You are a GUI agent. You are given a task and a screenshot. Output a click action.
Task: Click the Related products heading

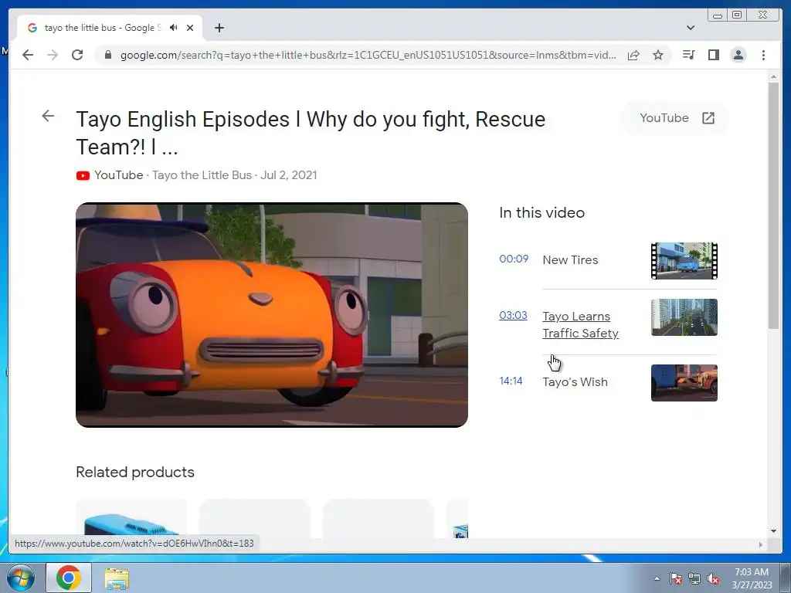[x=135, y=472]
